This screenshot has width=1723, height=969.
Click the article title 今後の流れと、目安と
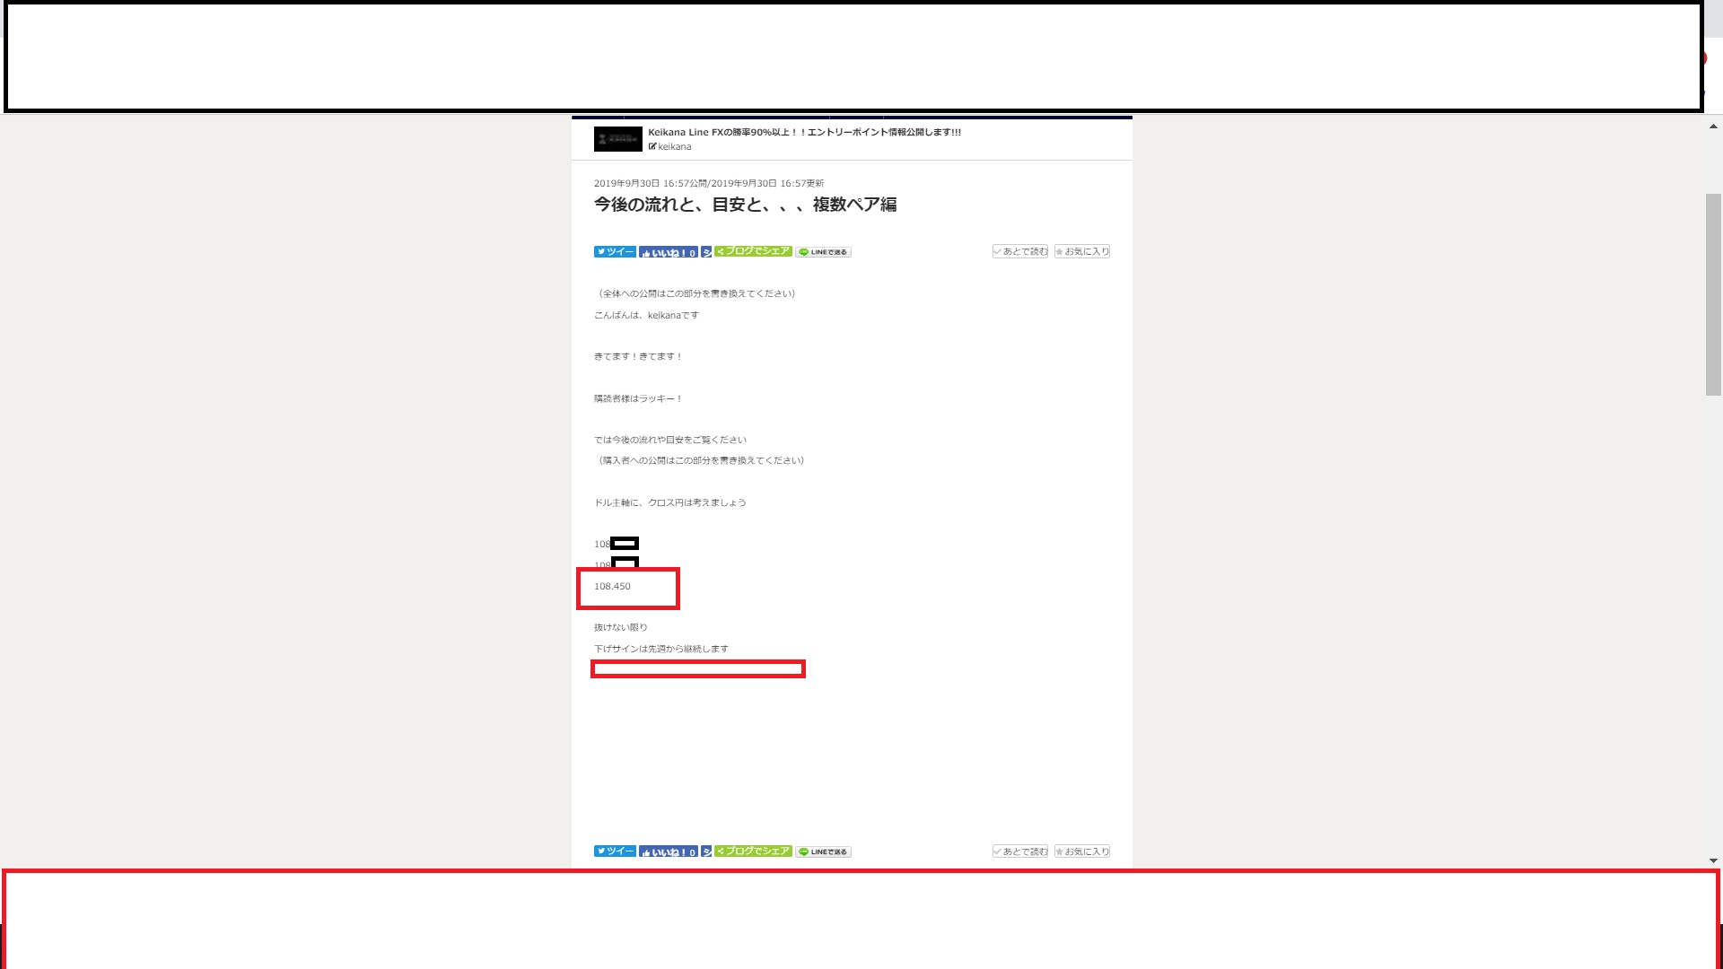point(745,205)
